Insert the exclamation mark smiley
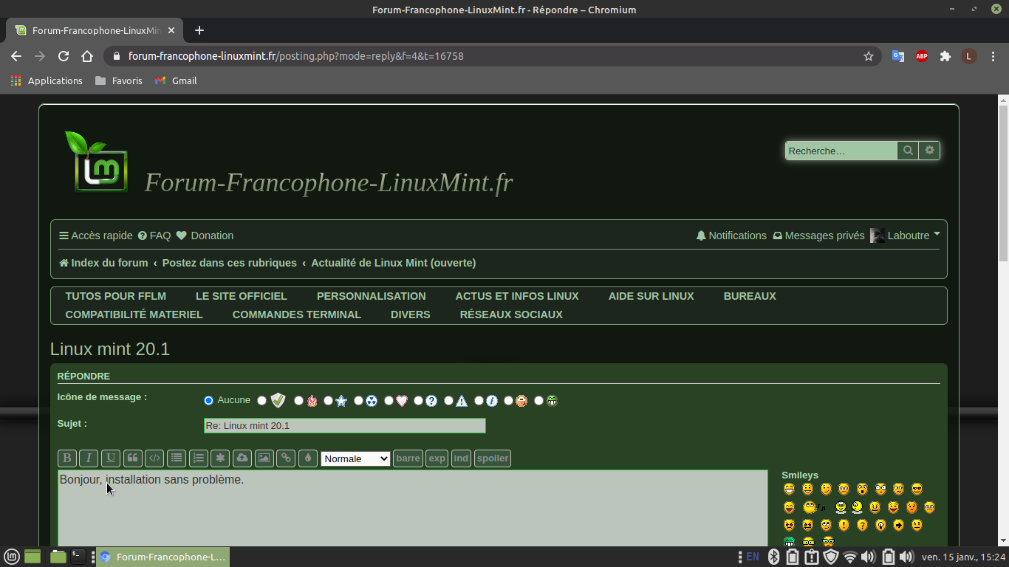Image resolution: width=1009 pixels, height=567 pixels. (844, 526)
